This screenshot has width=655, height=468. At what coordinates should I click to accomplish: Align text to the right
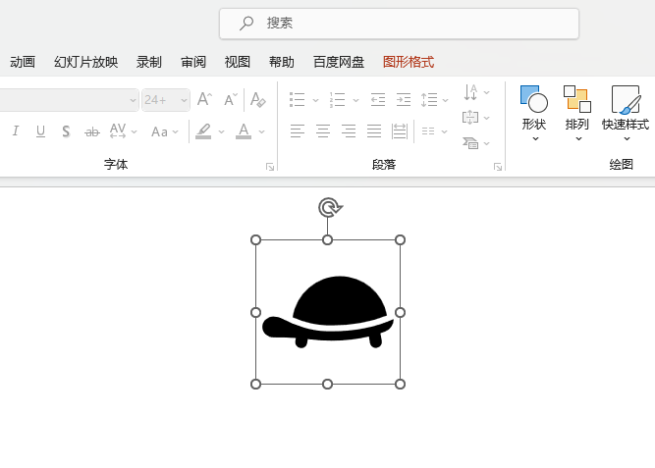click(349, 131)
